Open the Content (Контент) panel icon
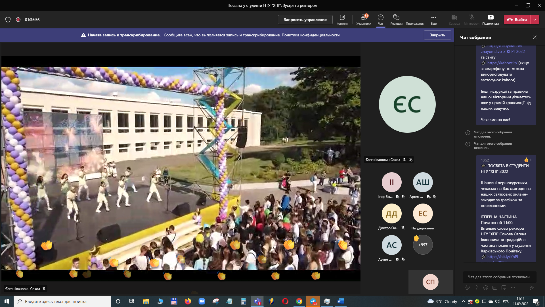This screenshot has width=545, height=307. [342, 18]
